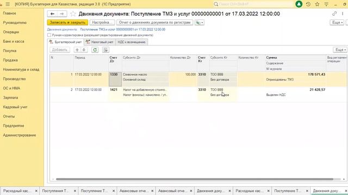This screenshot has height=195, width=348.
Task: Switch to Налоговый учет tab
Action: click(x=100, y=42)
